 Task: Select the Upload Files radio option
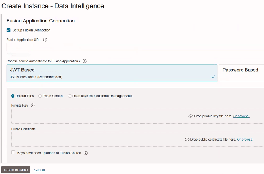(13, 96)
